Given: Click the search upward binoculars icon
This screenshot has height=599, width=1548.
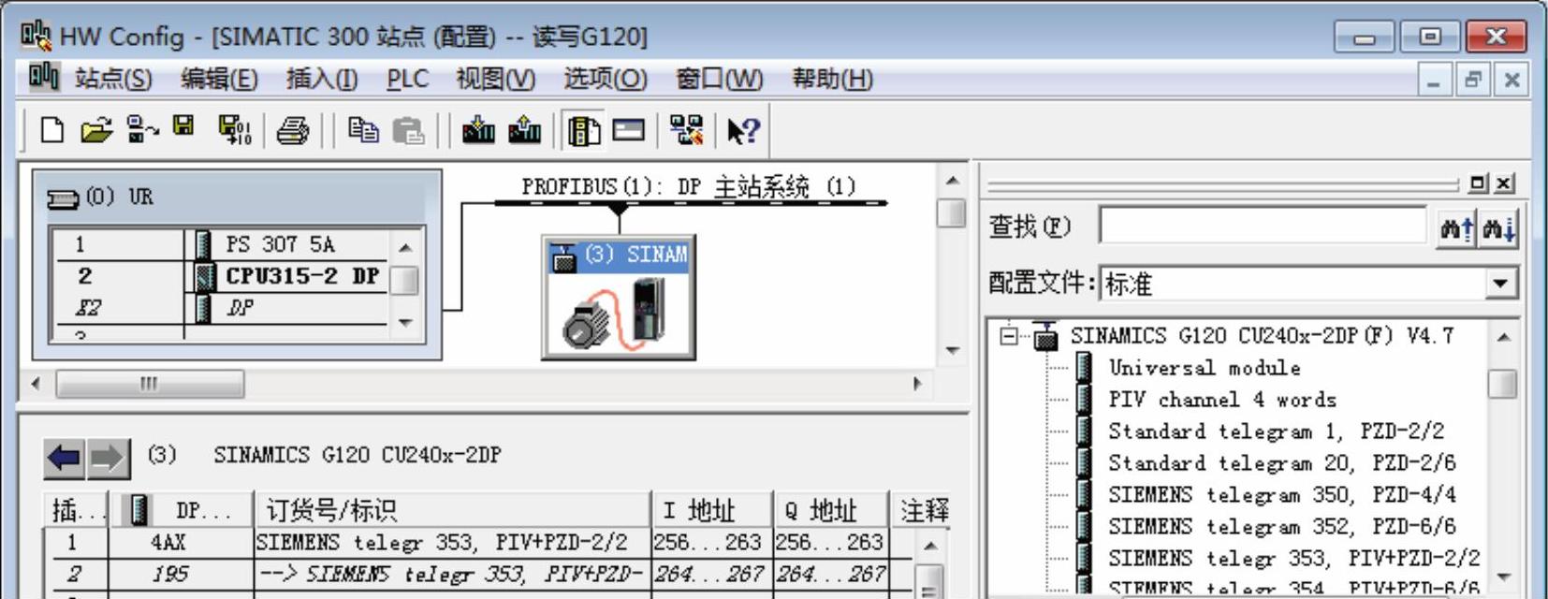Looking at the screenshot, I should pos(1458,227).
